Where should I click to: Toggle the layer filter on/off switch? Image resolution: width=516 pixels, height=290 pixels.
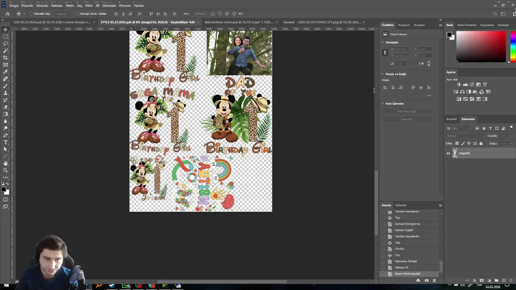coord(511,128)
